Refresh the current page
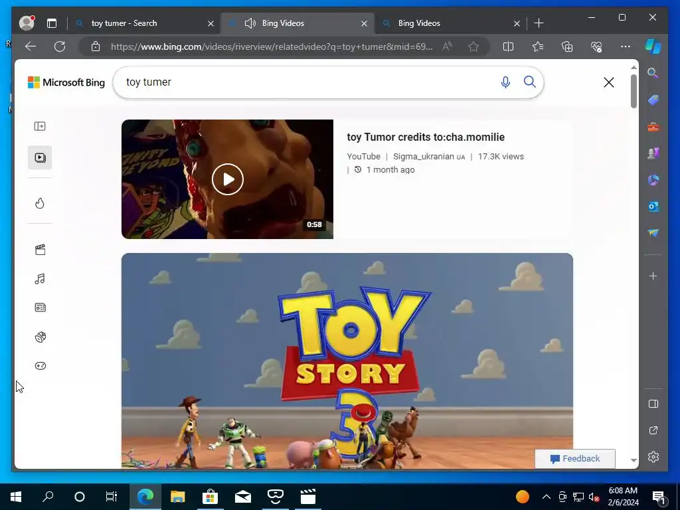The width and height of the screenshot is (680, 510). coord(60,46)
